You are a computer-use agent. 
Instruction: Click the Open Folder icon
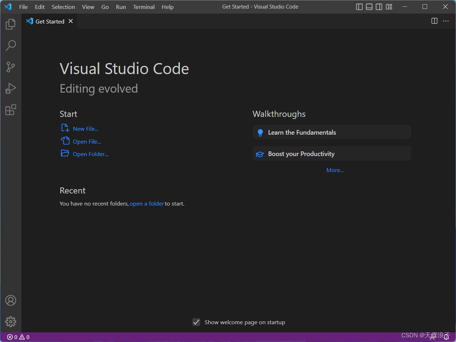coord(65,153)
